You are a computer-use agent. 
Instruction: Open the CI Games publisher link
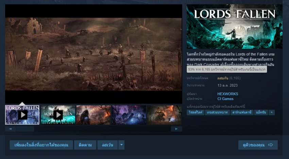coord(225,99)
